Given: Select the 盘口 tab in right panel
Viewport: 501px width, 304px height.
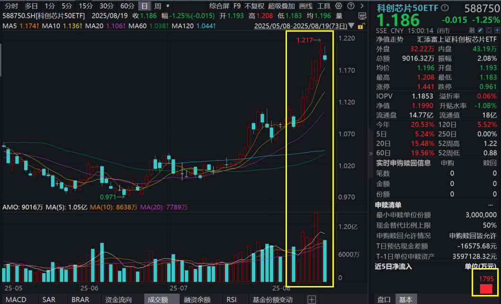Looking at the screenshot, I should 384,299.
